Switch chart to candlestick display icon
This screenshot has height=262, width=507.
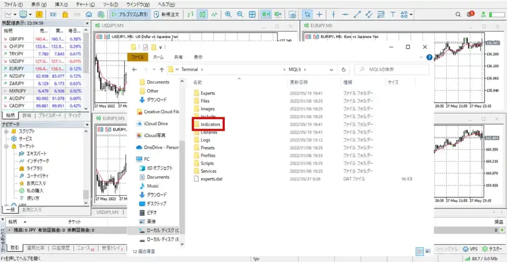203,14
